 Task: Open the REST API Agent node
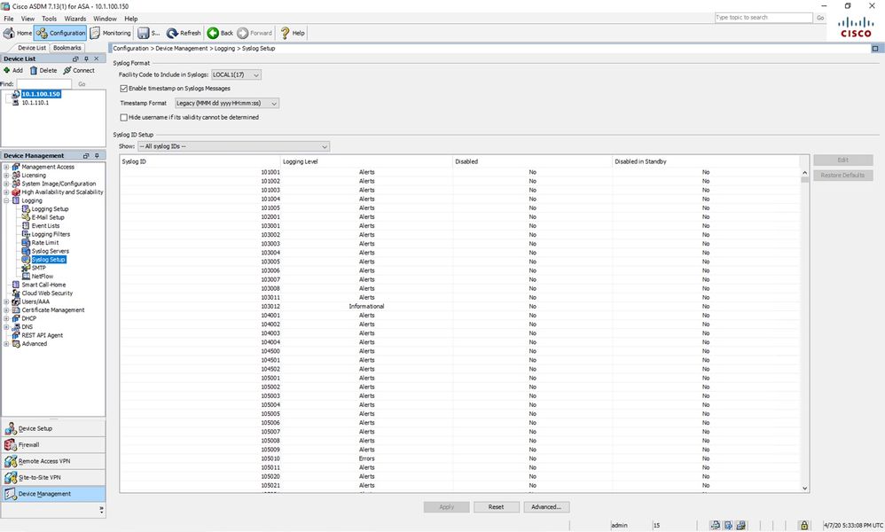43,335
